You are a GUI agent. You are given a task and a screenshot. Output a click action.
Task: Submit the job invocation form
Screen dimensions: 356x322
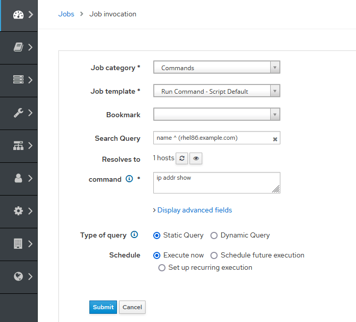[103, 307]
